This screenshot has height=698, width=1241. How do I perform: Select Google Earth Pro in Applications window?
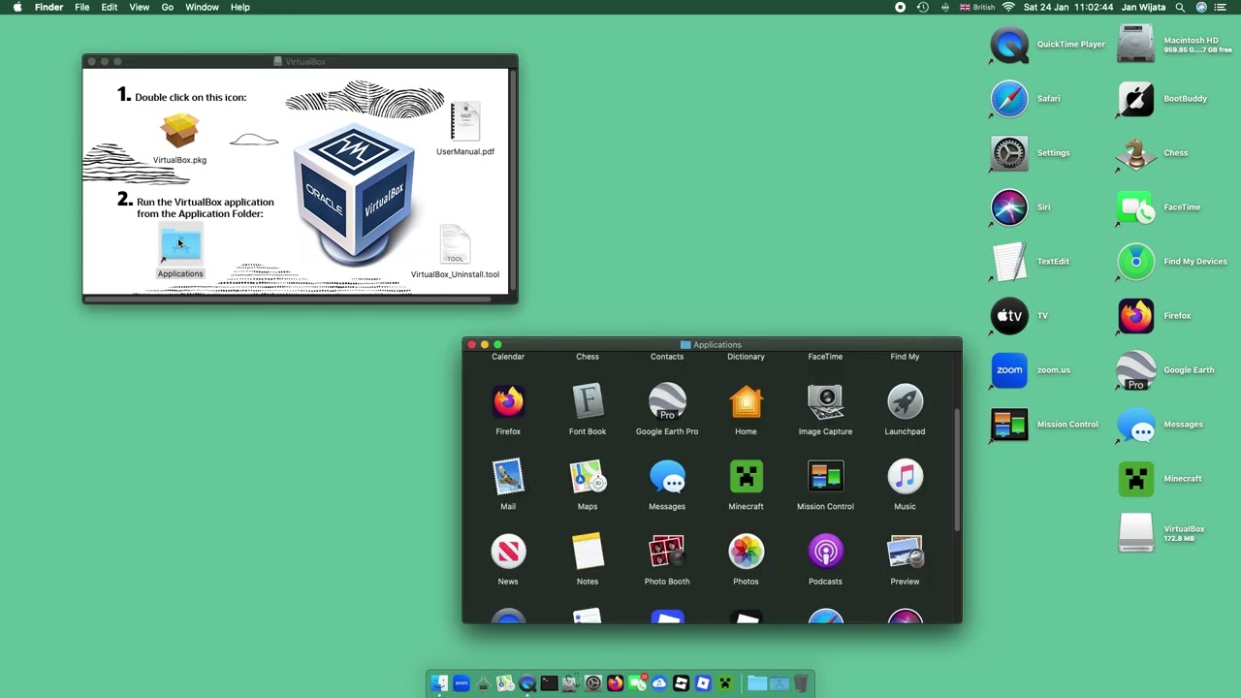(x=667, y=401)
